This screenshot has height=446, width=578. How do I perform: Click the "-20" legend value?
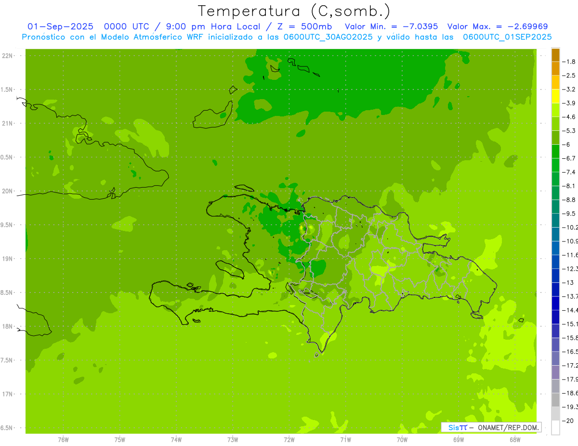pyautogui.click(x=568, y=421)
